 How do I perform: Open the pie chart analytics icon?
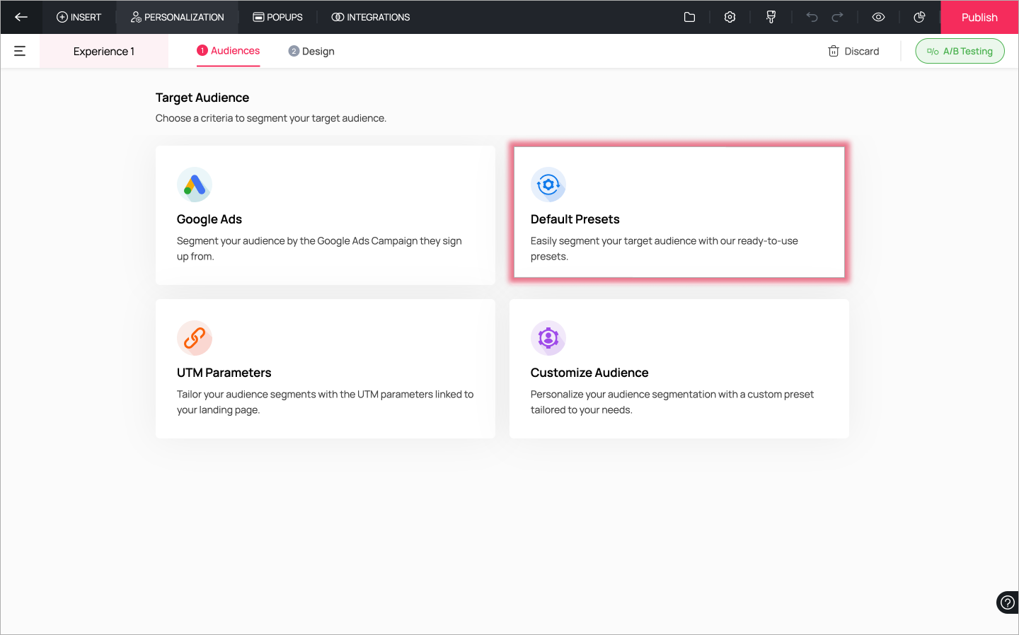pyautogui.click(x=919, y=17)
